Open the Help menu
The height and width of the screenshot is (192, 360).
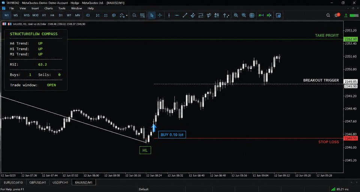pos(91,8)
